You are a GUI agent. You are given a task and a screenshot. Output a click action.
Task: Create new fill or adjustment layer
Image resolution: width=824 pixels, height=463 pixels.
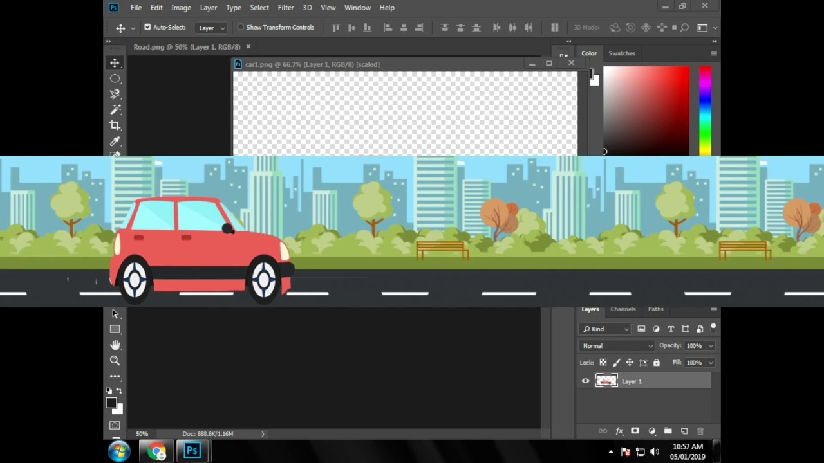[x=651, y=431]
